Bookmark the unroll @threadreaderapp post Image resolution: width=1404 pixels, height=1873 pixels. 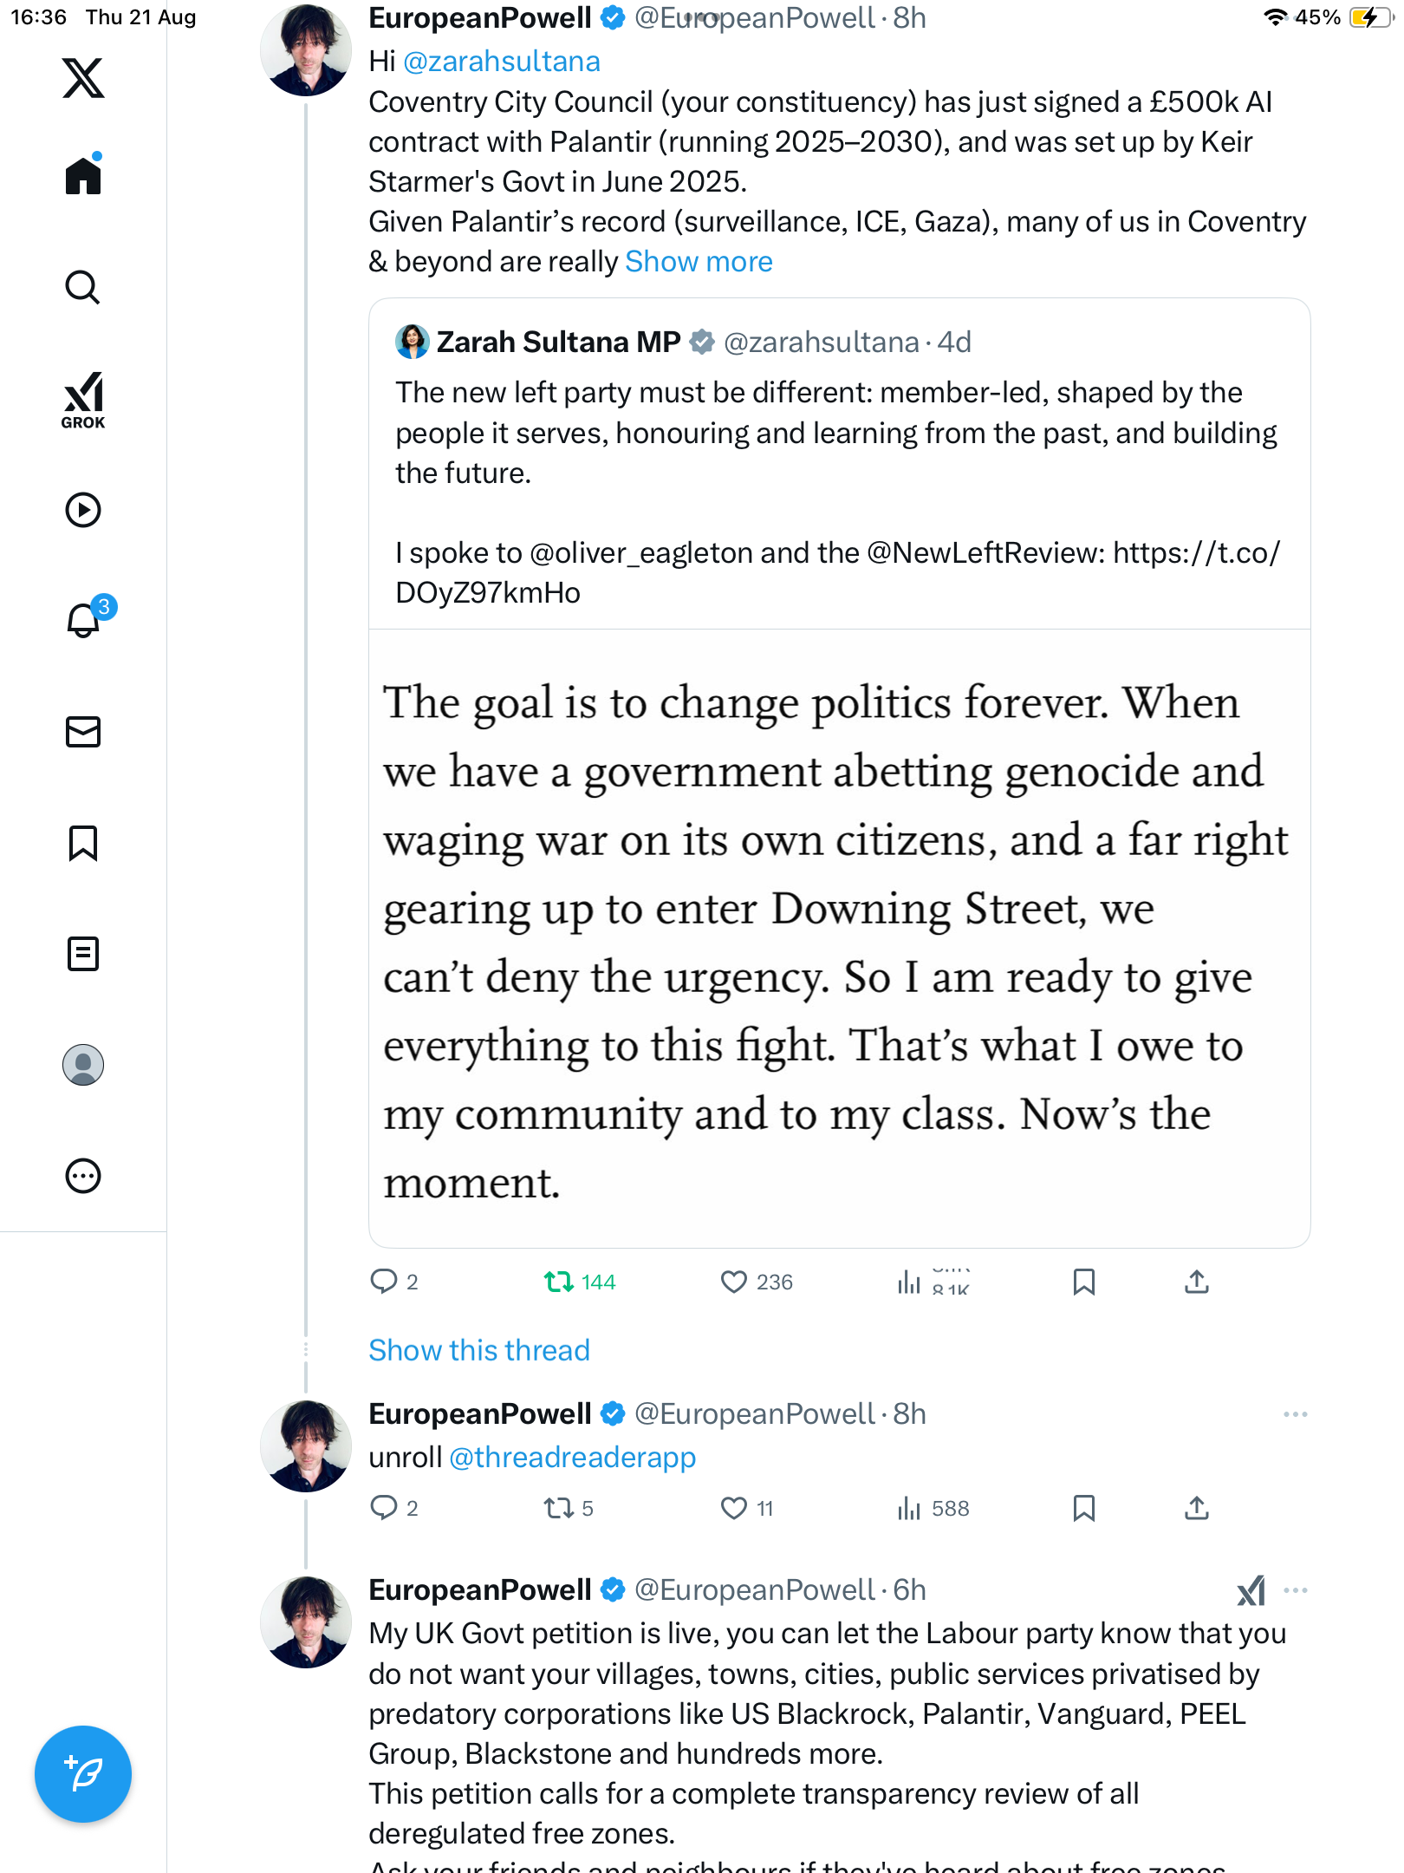click(x=1083, y=1508)
